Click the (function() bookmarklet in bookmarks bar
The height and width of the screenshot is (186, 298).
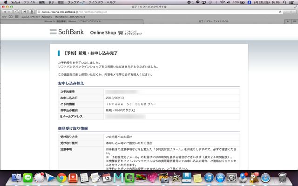pyautogui.click(x=70, y=17)
